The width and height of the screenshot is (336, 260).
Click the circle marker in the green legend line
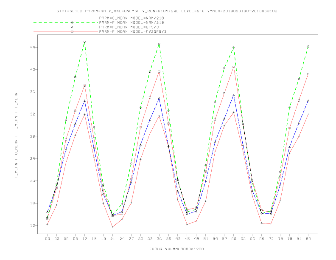coord(72,23)
